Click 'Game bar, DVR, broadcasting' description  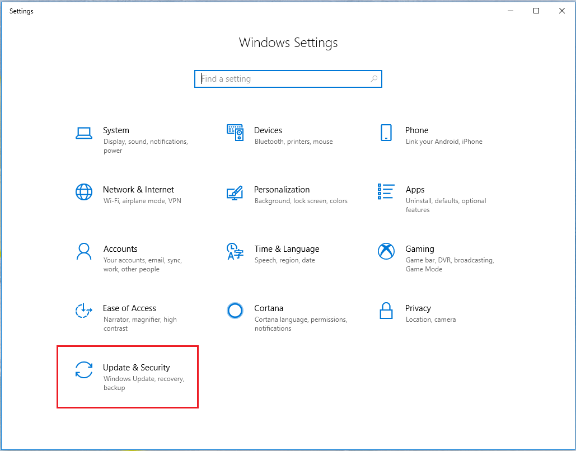[x=449, y=265]
